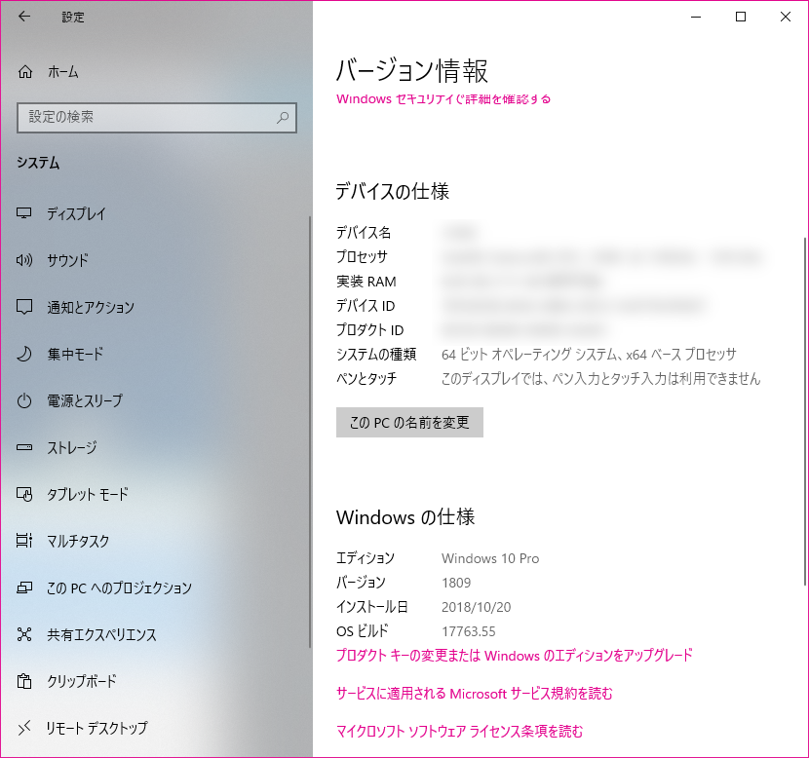Click the Focus assist moon icon
The width and height of the screenshot is (809, 758).
pyautogui.click(x=25, y=354)
